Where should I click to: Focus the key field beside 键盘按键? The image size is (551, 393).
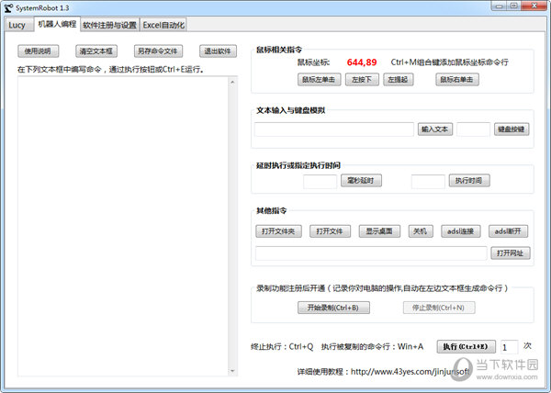pyautogui.click(x=473, y=129)
